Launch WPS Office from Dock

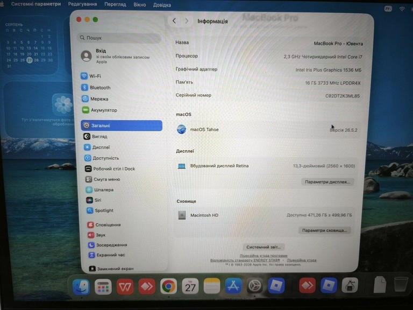(x=125, y=286)
